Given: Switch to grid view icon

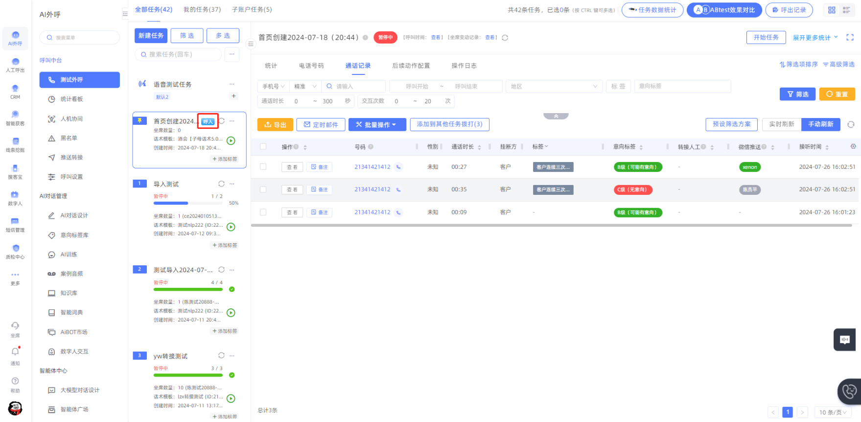Looking at the screenshot, I should (832, 10).
